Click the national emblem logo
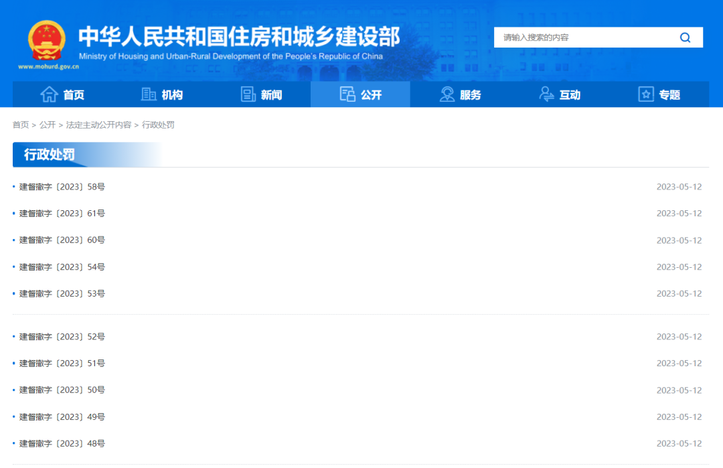The height and width of the screenshot is (468, 723). pos(47,41)
